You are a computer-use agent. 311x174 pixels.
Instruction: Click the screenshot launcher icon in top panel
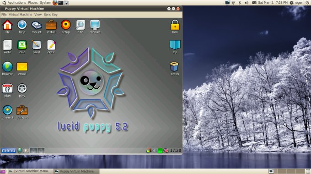click(66, 3)
